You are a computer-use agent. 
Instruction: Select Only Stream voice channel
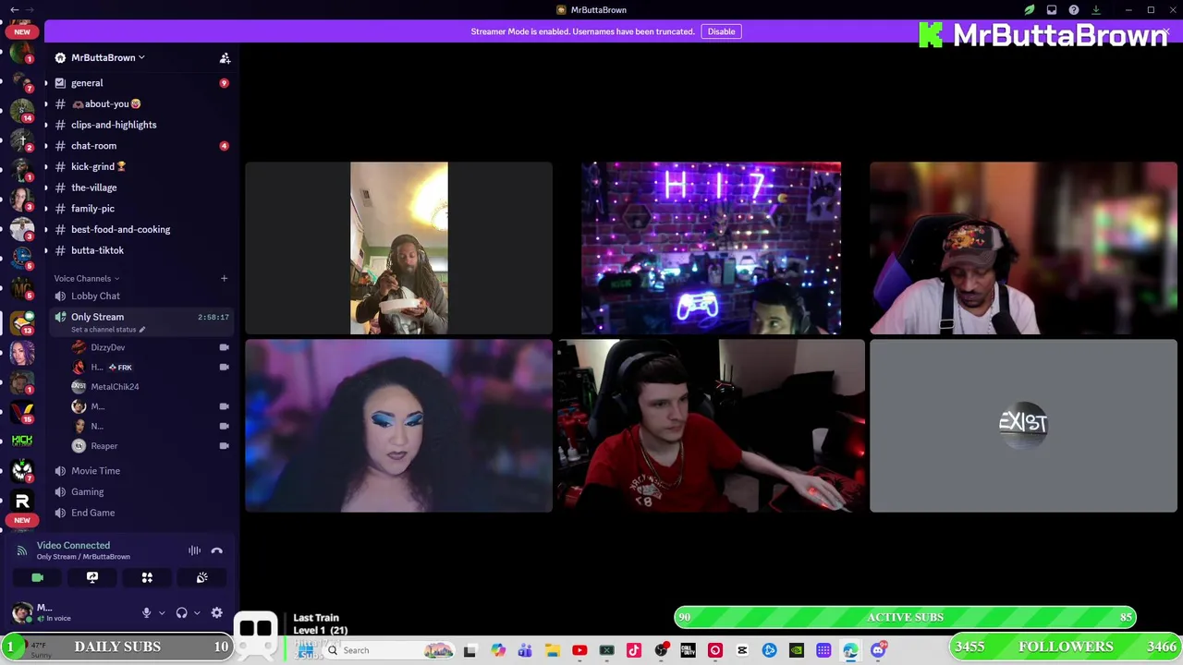(x=97, y=317)
